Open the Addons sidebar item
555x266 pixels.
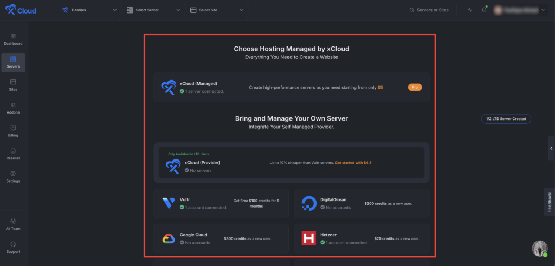(13, 109)
